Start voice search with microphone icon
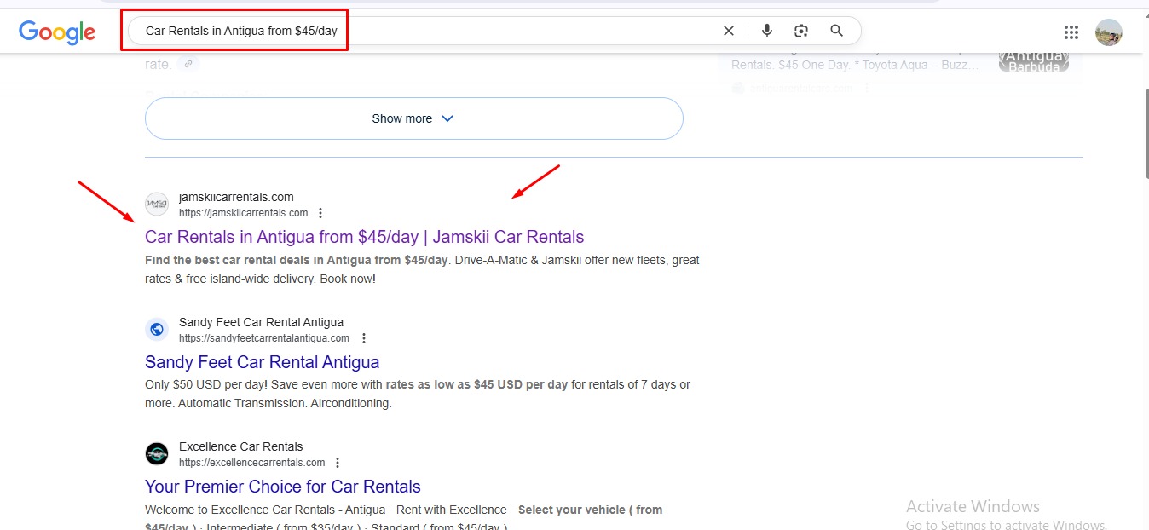The width and height of the screenshot is (1149, 530). click(x=767, y=31)
